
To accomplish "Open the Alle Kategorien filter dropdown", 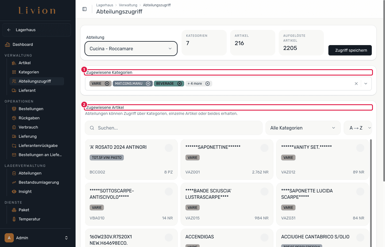I will tap(303, 128).
